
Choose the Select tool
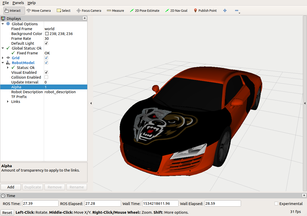pos(63,10)
